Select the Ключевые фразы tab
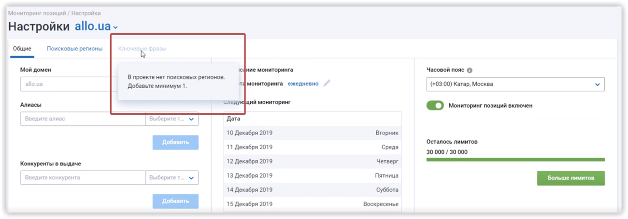 tap(143, 49)
